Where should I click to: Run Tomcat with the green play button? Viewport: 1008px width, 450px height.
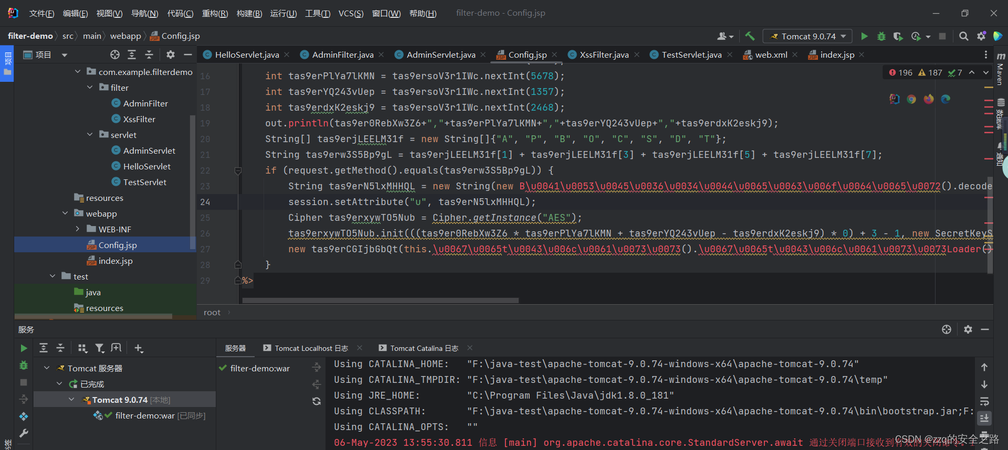pos(864,36)
